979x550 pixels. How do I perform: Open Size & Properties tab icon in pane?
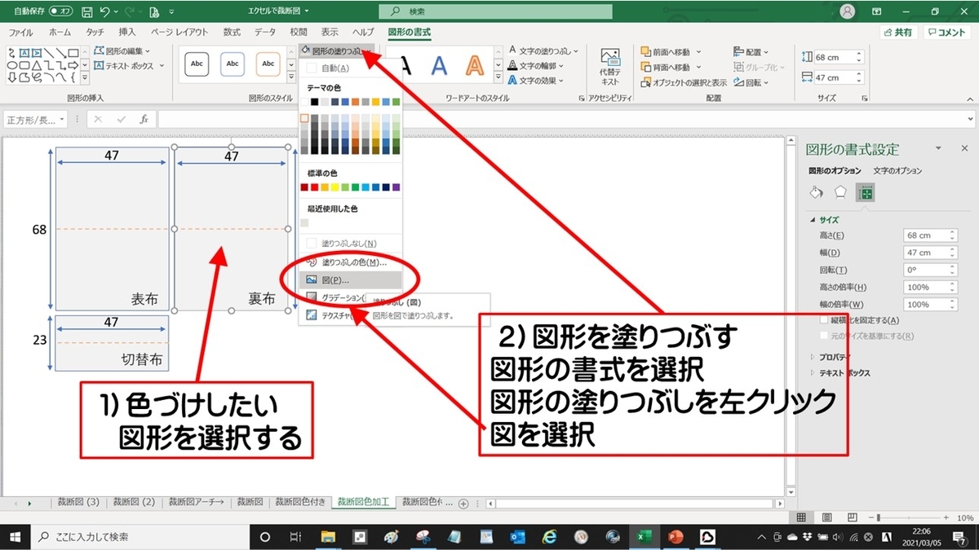pos(865,192)
